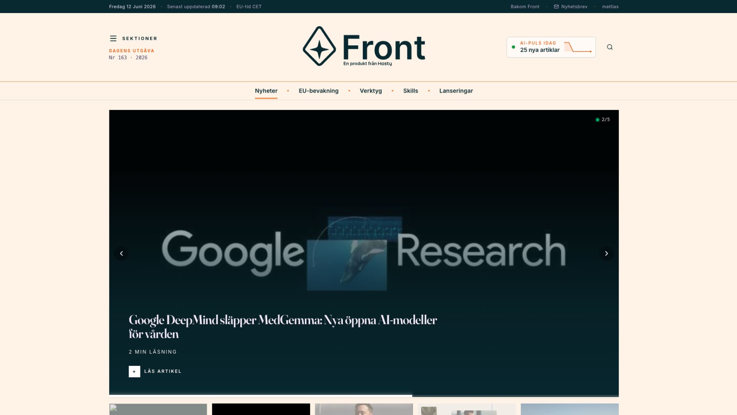Image resolution: width=737 pixels, height=415 pixels.
Task: Open the Bakom Front link
Action: (x=525, y=7)
